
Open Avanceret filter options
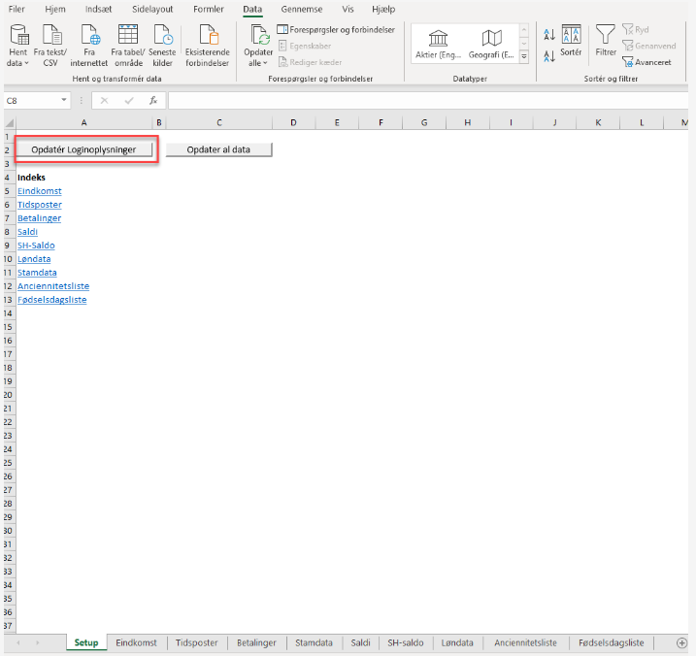tap(646, 62)
